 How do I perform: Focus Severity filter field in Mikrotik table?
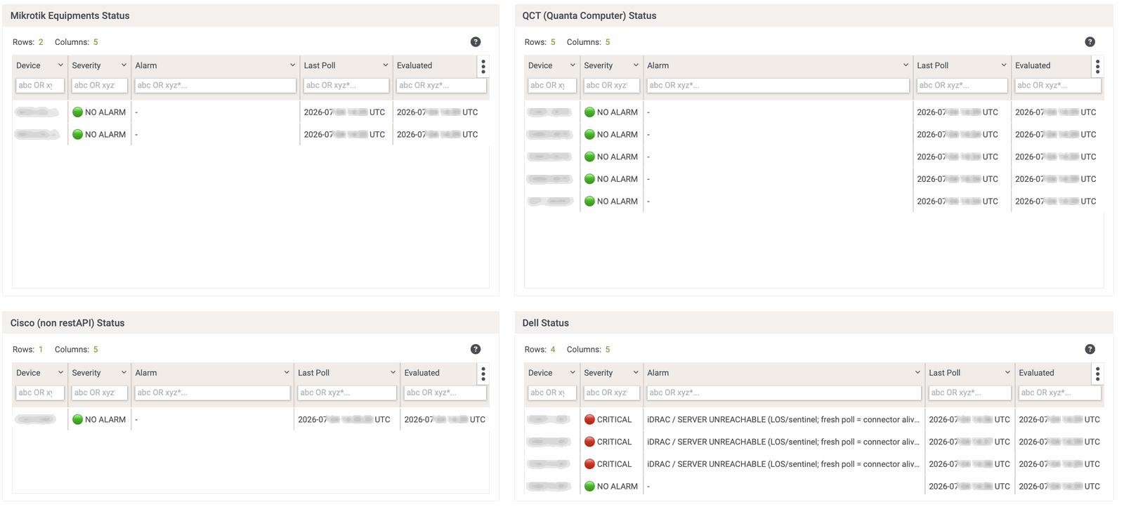[99, 86]
